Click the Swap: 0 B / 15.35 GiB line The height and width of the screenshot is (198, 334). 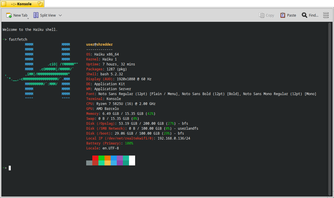[x=113, y=118]
